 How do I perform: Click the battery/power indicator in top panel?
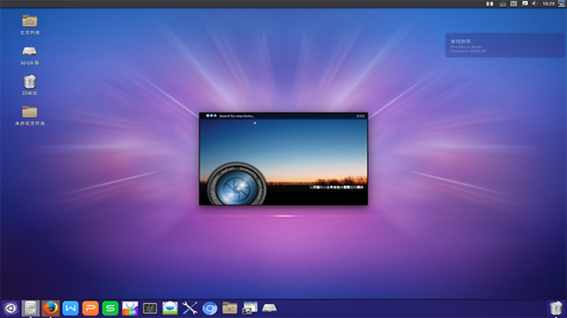[490, 4]
